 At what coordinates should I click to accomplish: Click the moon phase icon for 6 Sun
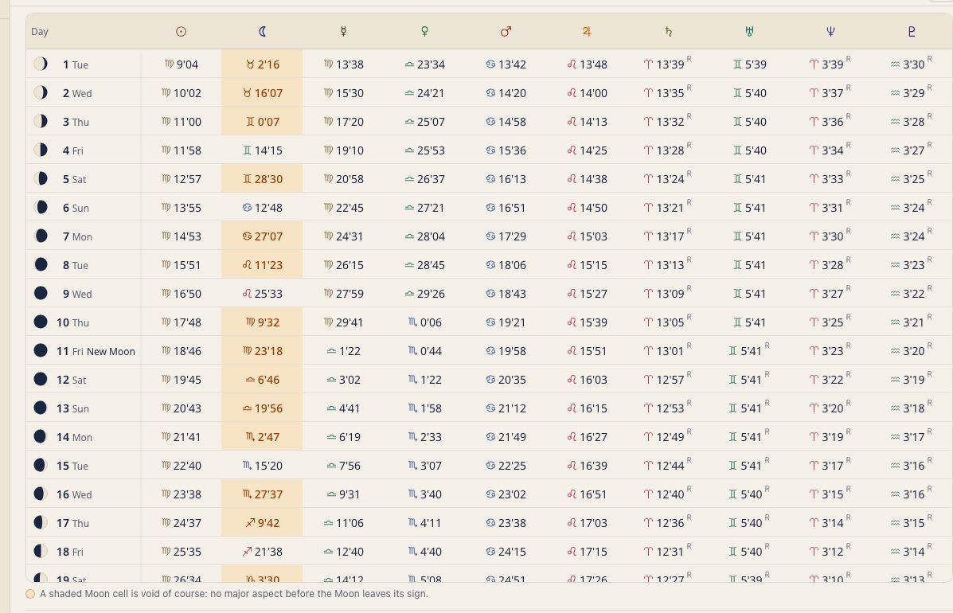click(40, 207)
